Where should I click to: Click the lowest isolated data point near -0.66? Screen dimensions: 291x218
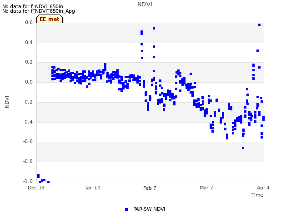click(x=243, y=148)
